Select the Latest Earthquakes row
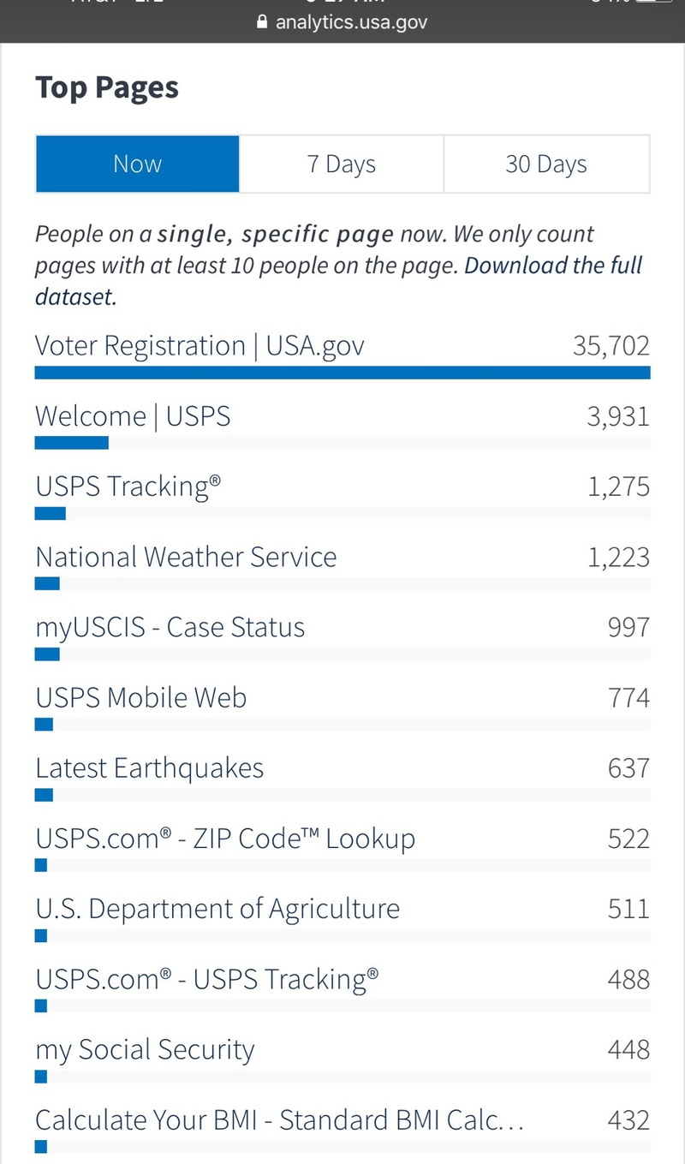This screenshot has width=685, height=1164. pyautogui.click(x=149, y=767)
